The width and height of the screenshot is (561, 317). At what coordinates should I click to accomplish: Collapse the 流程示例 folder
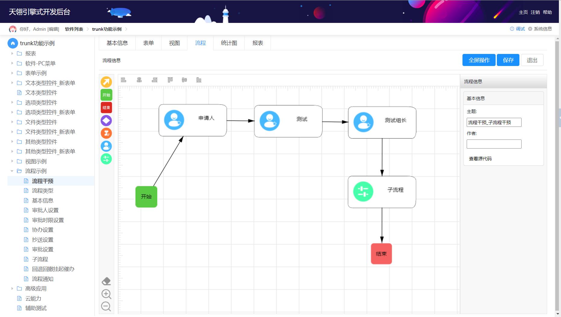pos(12,171)
